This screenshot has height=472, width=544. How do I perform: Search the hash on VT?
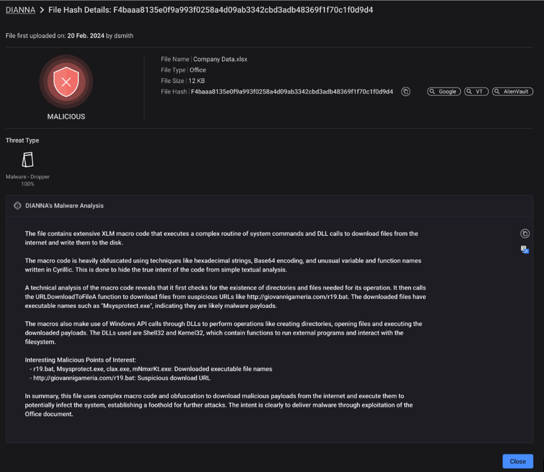(476, 91)
